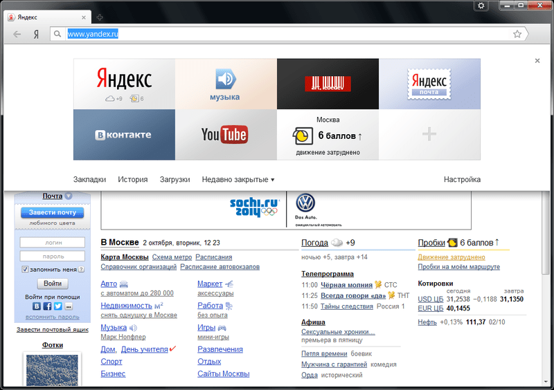Image resolution: width=554 pixels, height=390 pixels.
Task: Click the Завести почту button
Action: 53,212
